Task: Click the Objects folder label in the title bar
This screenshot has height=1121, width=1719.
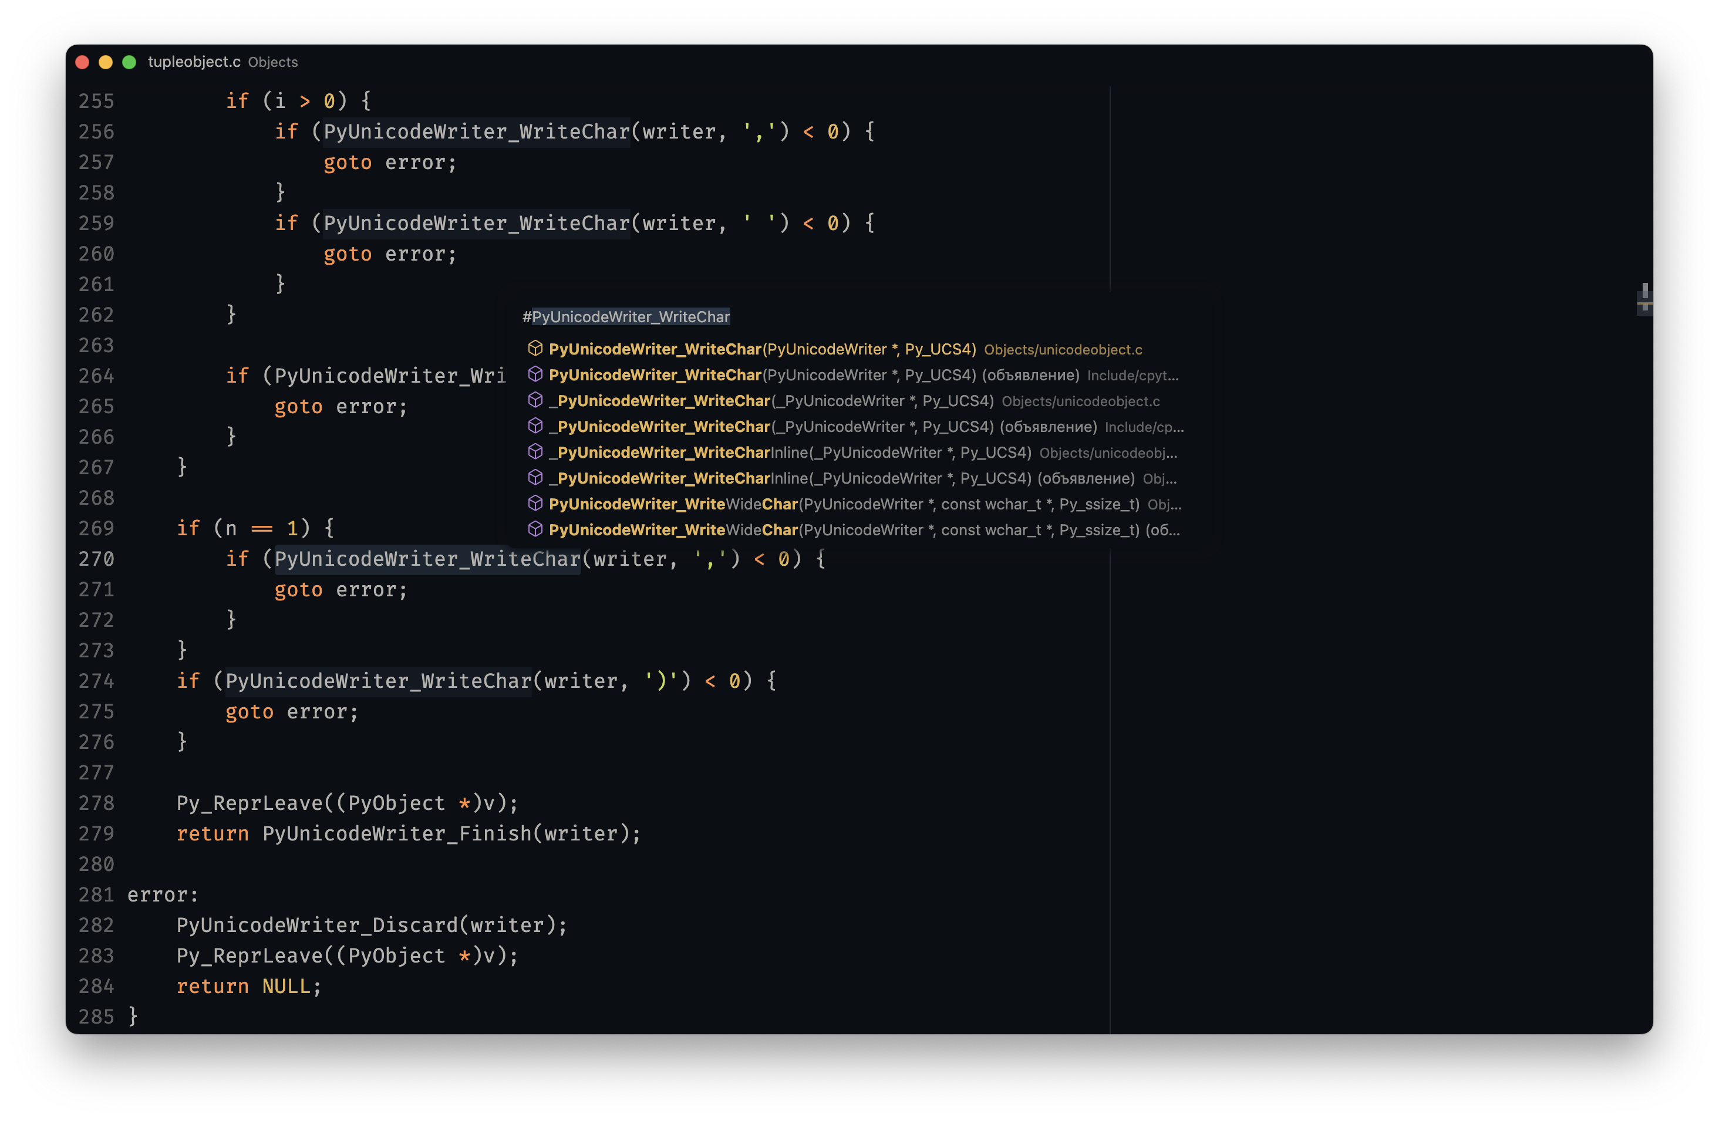Action: pos(273,63)
